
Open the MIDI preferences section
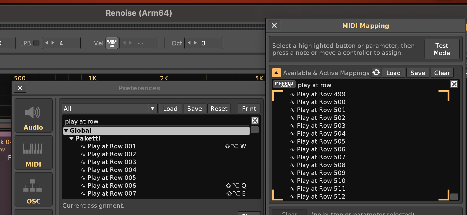(33, 152)
